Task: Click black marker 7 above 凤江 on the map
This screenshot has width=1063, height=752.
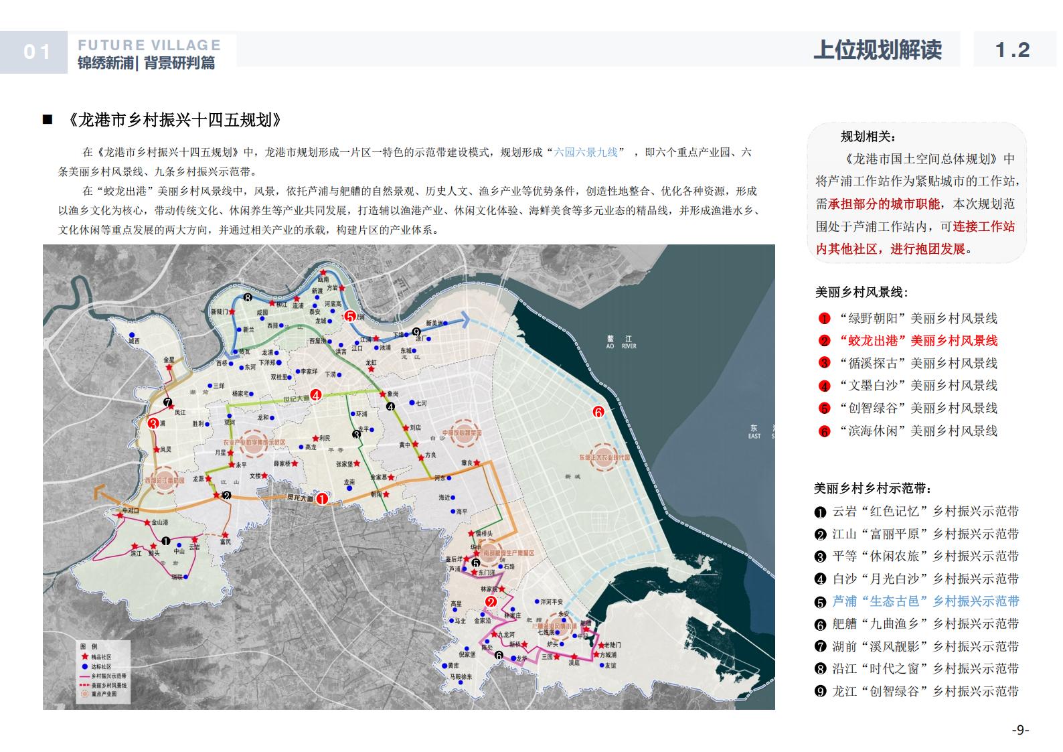Action: tap(167, 402)
